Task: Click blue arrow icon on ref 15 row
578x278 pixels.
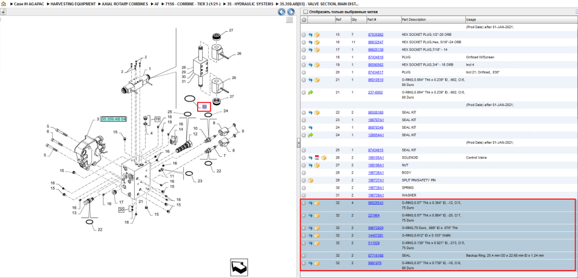Action: pos(310,35)
